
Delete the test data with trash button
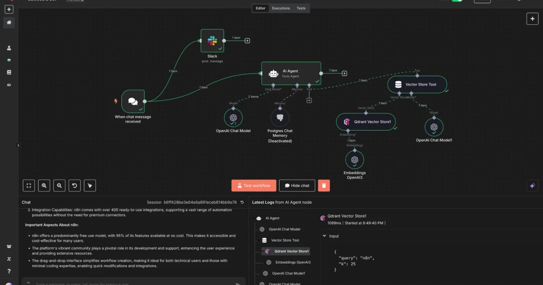[324, 185]
